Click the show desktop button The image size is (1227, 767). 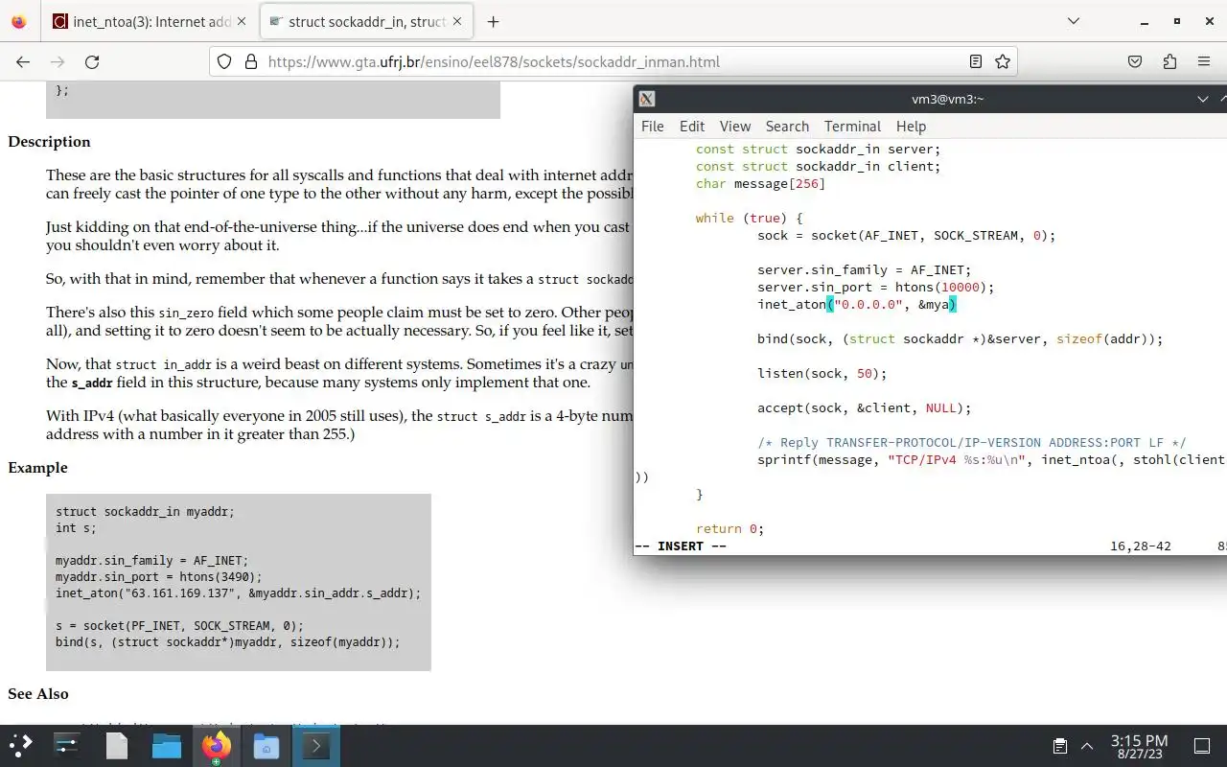point(1202,746)
